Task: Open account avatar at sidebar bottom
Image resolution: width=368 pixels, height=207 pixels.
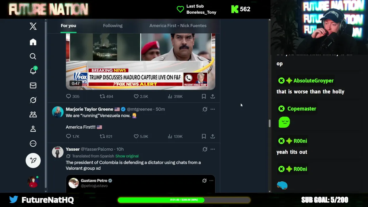Action: click(x=33, y=182)
